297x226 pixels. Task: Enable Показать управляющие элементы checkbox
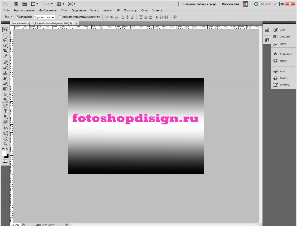point(60,17)
